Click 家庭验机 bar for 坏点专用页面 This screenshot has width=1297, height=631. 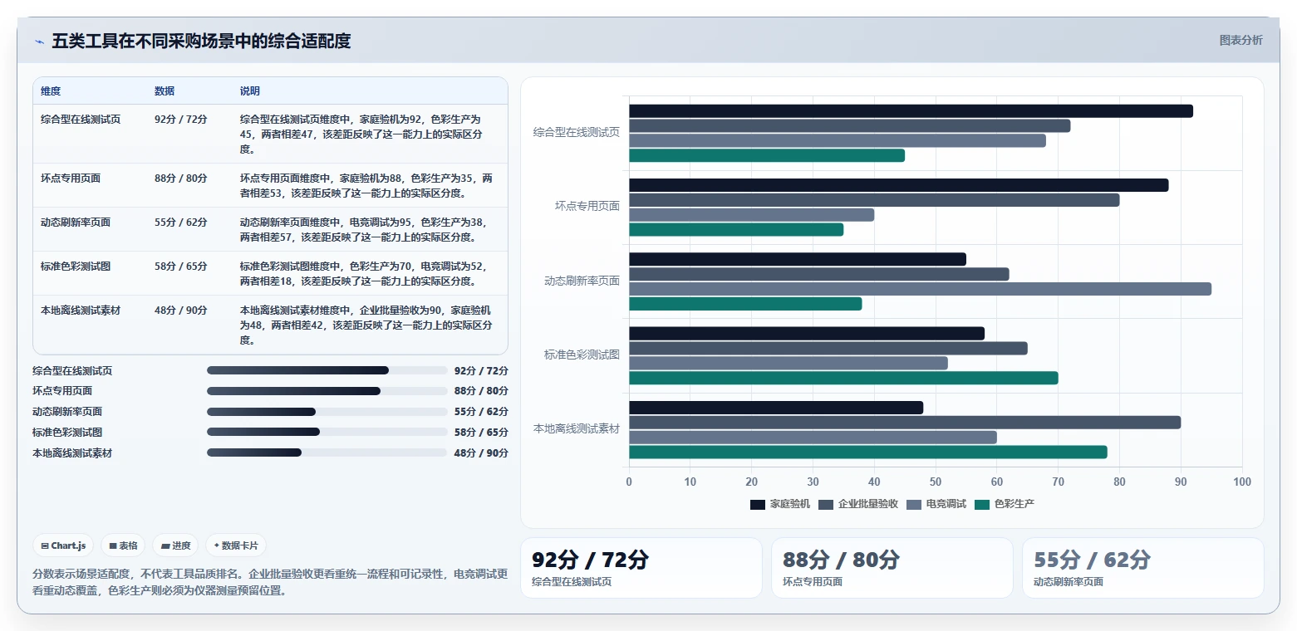898,185
